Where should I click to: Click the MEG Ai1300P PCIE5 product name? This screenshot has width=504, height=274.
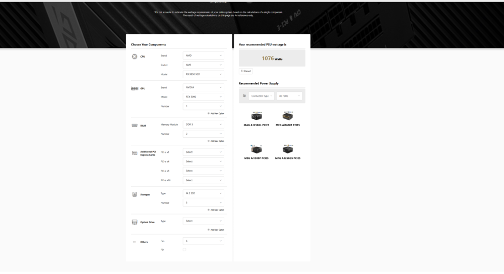tap(257, 158)
